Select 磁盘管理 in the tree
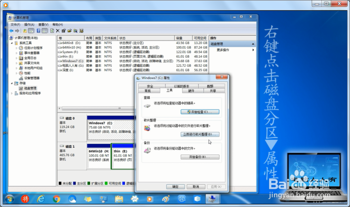The image size is (350, 207). tap(30, 88)
